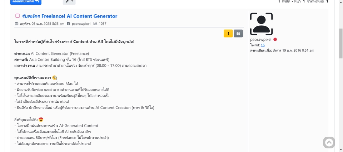Click the post icon beside the topic title
Viewport: 343px width, 152px height.
click(x=18, y=16)
